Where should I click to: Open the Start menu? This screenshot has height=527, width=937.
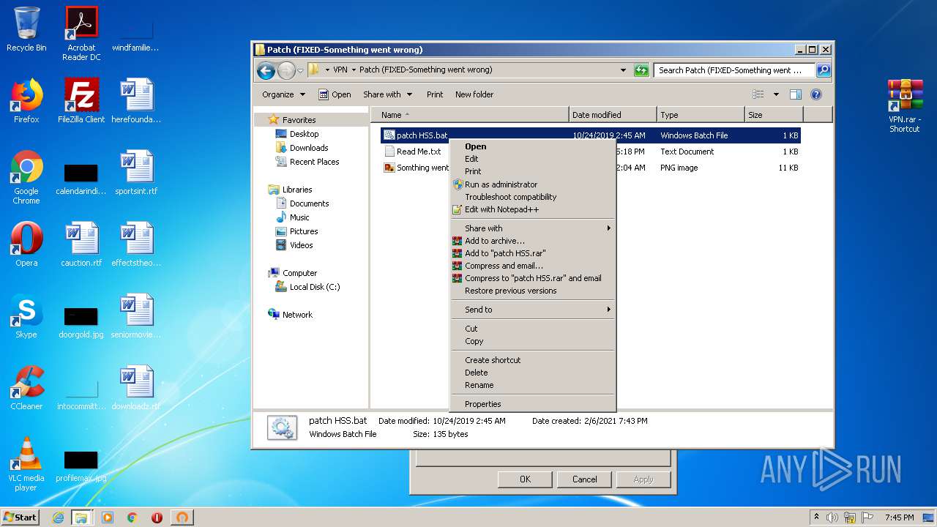20,517
